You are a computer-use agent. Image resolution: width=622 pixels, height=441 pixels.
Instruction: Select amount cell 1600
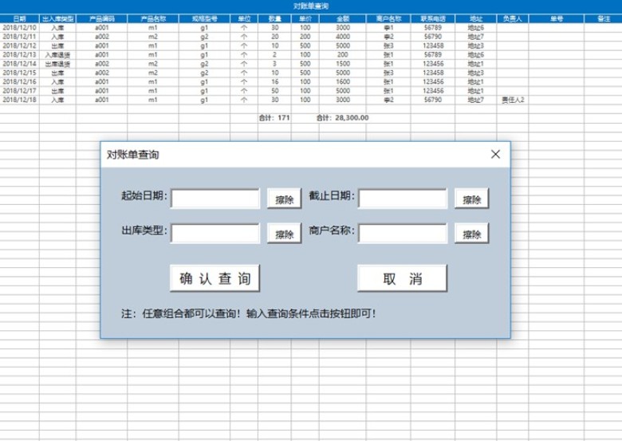pos(343,81)
